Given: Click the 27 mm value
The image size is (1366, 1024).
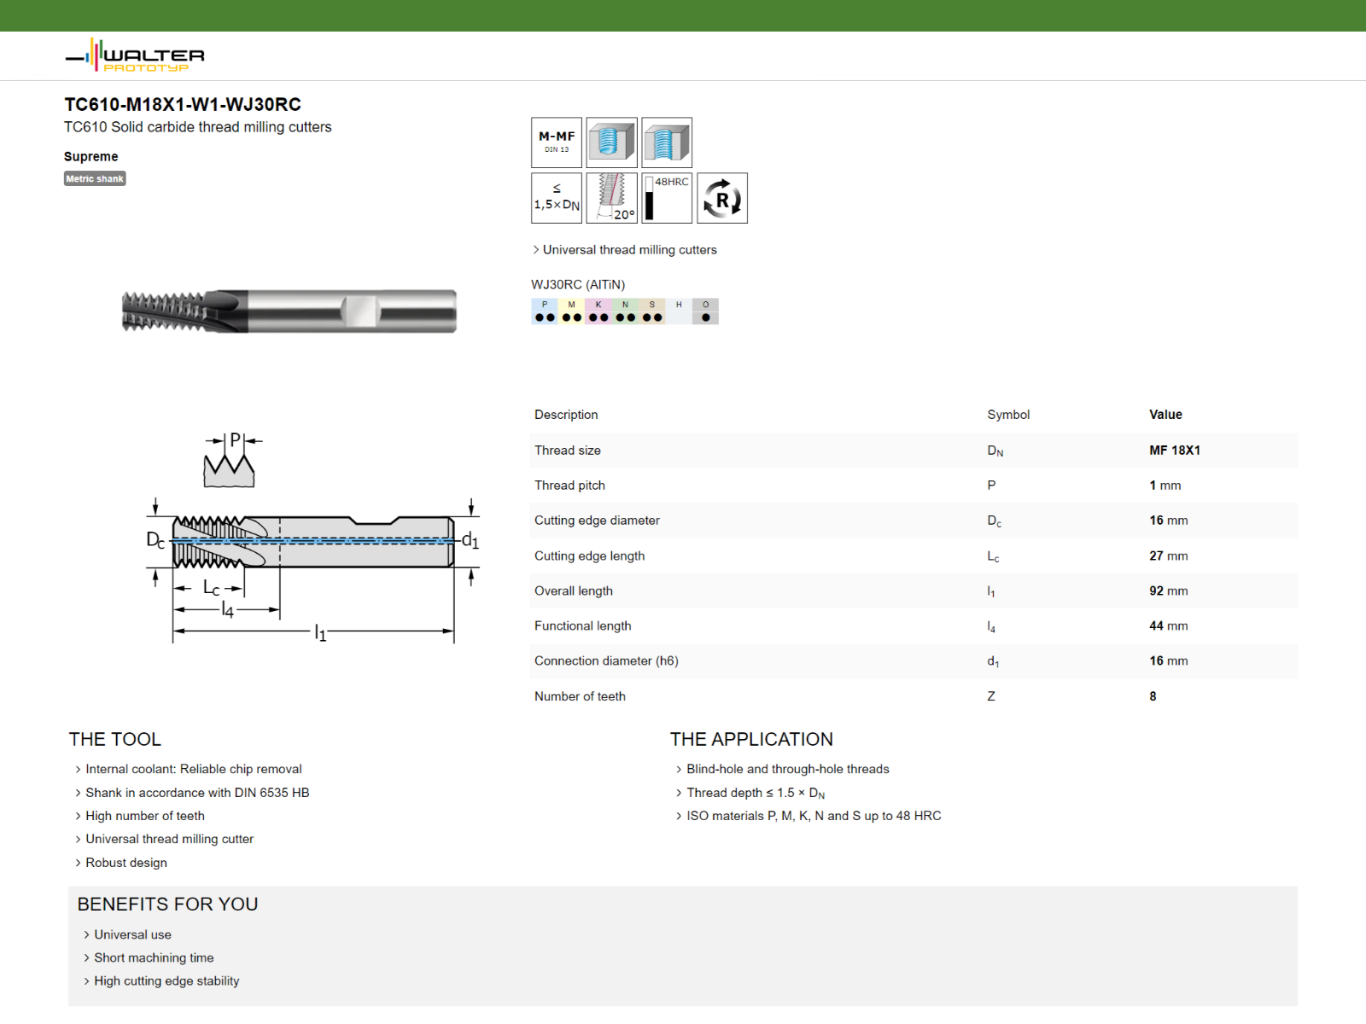Looking at the screenshot, I should (x=1169, y=556).
